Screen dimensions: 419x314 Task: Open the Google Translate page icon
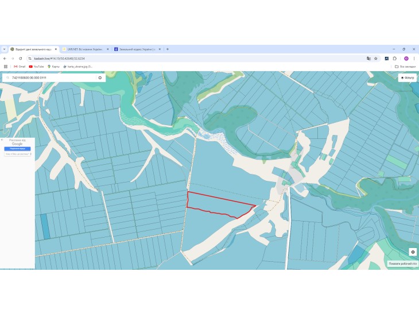click(x=368, y=59)
